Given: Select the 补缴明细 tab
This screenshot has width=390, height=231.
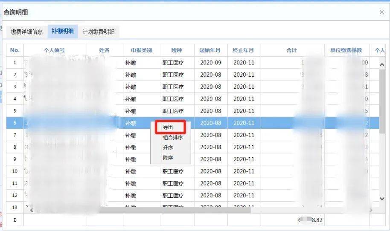Looking at the screenshot, I should click(x=63, y=31).
